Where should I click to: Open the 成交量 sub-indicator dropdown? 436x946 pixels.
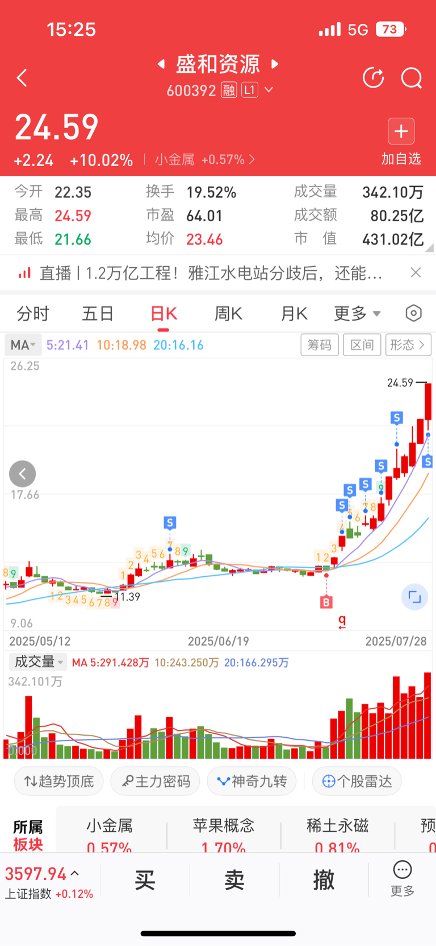point(38,662)
